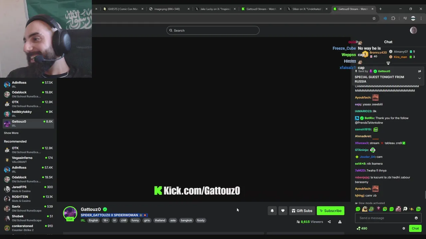Switch to the Jake Lucky on X tab
This screenshot has height=239, width=426.
pyautogui.click(x=215, y=9)
